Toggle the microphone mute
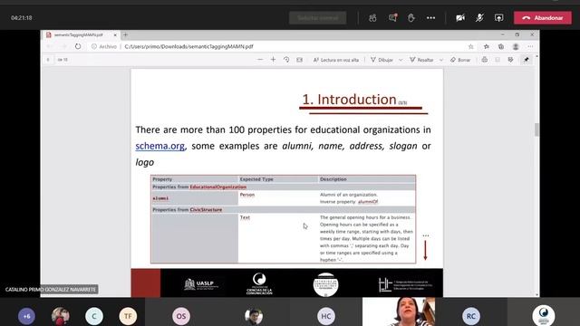Image resolution: width=580 pixels, height=326 pixels. click(479, 18)
